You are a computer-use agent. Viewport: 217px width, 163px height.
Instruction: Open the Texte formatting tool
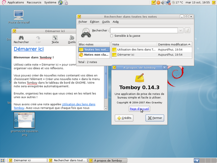pos(55,40)
